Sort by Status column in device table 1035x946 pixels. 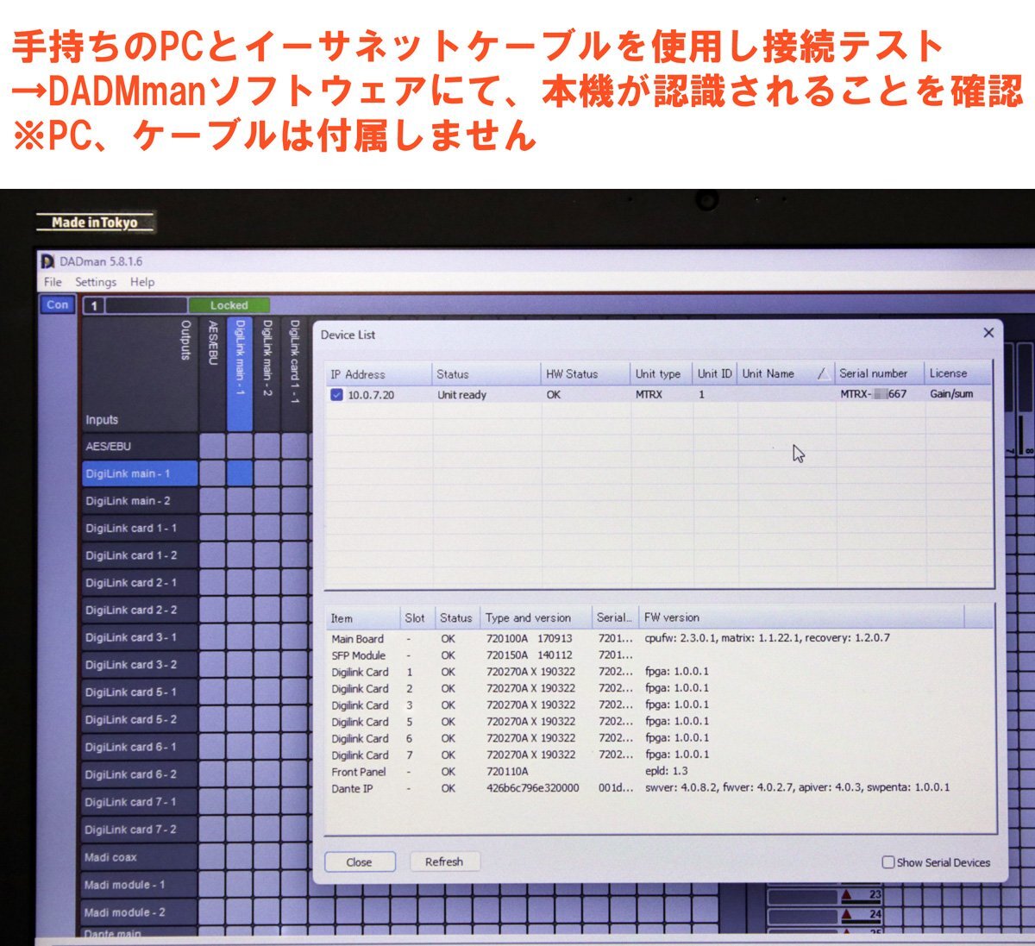point(486,374)
